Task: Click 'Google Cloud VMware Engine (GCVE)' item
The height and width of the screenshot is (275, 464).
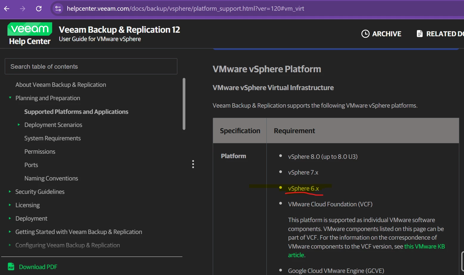Action: (336, 271)
